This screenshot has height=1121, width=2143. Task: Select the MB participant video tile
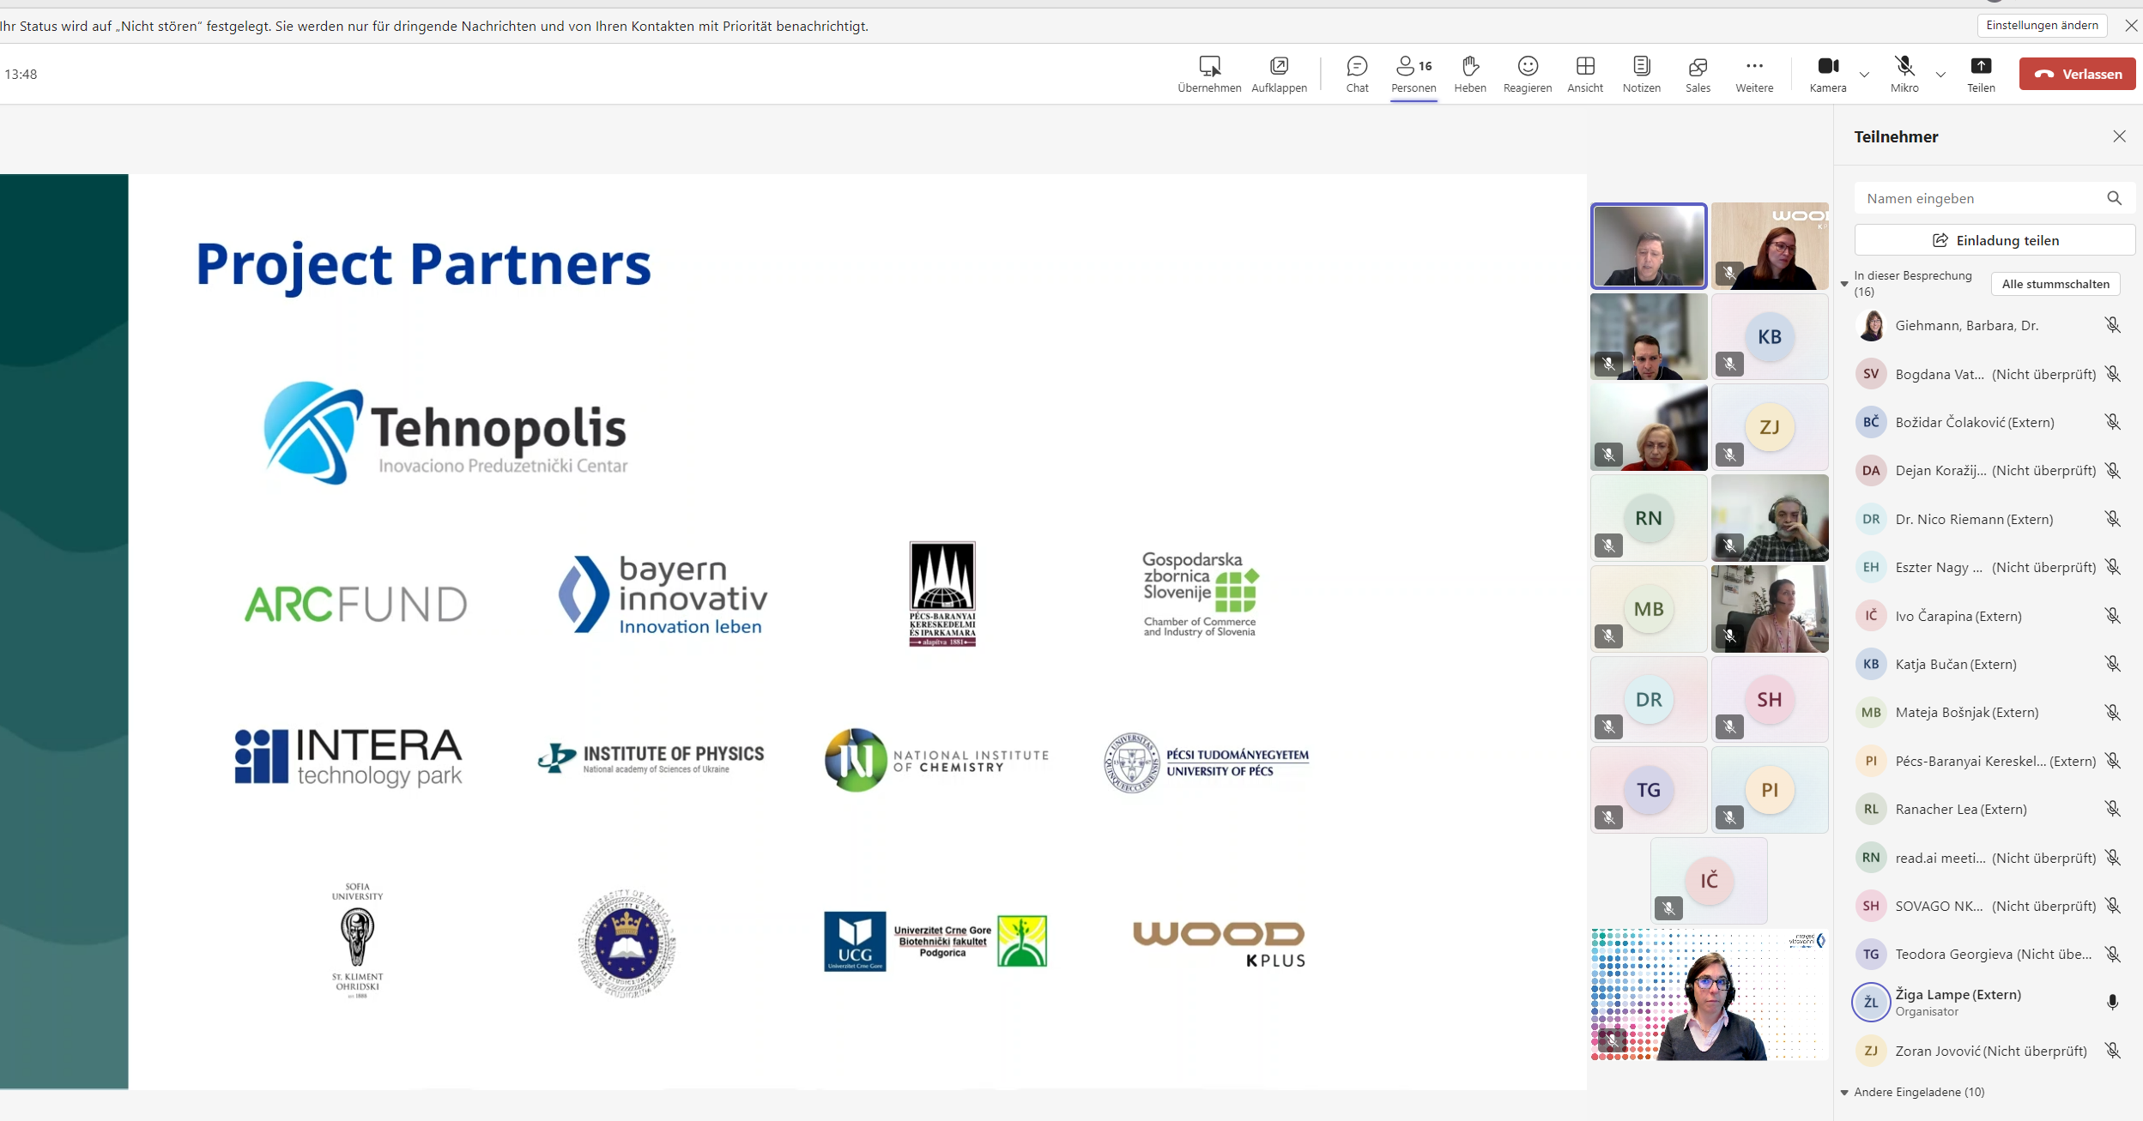pos(1648,609)
